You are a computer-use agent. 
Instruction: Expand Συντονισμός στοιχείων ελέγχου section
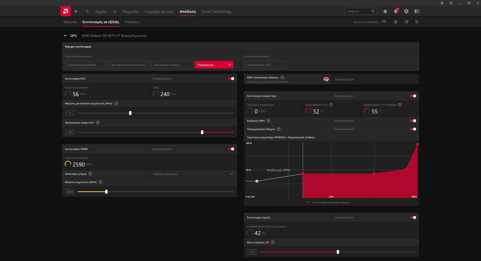coord(331,202)
